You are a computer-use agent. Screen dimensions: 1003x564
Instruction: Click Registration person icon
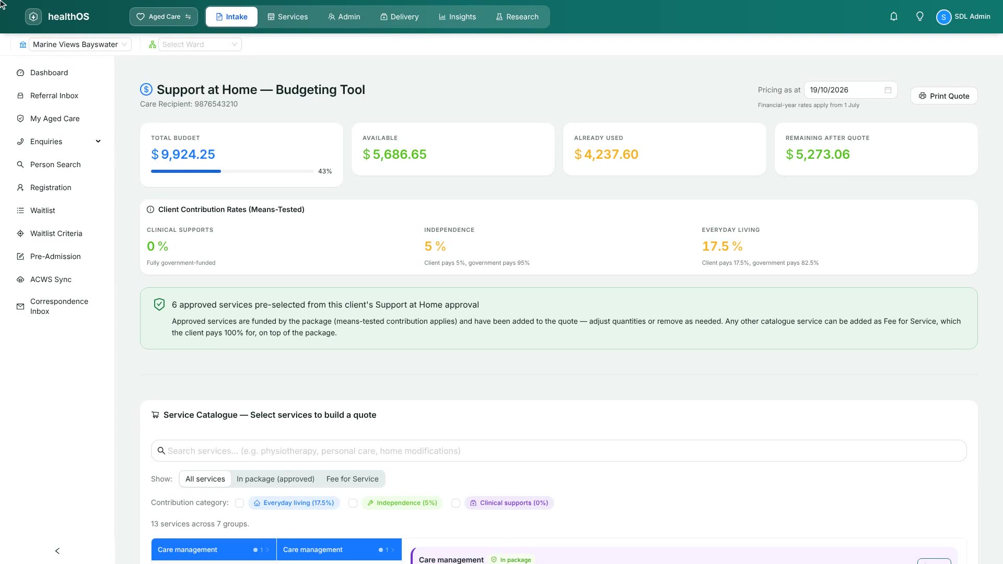(x=20, y=187)
